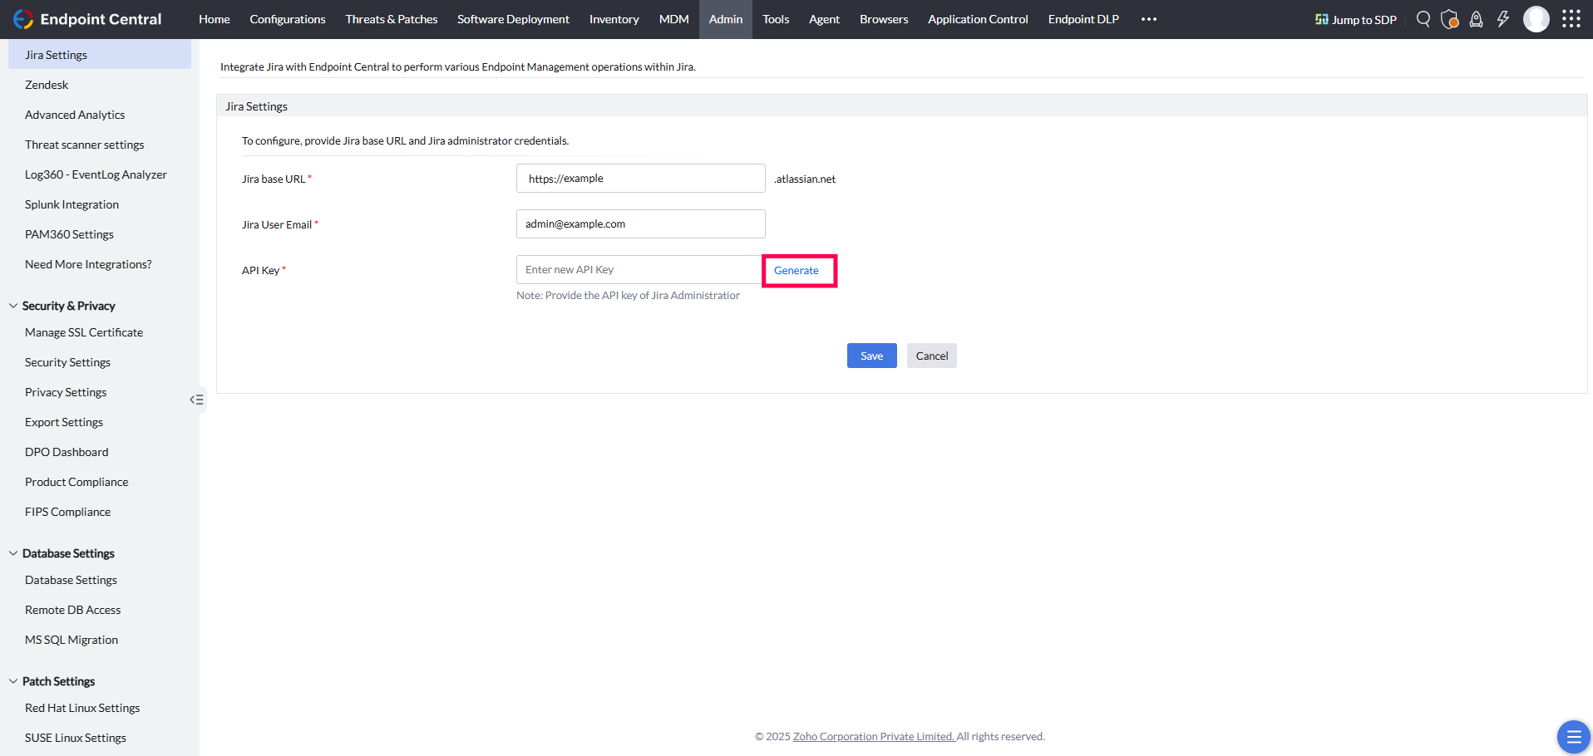Switch to Threats & Patches

pos(392,19)
